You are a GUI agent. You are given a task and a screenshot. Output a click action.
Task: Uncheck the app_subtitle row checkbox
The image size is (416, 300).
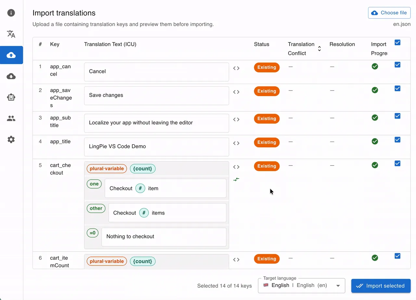[397, 116]
